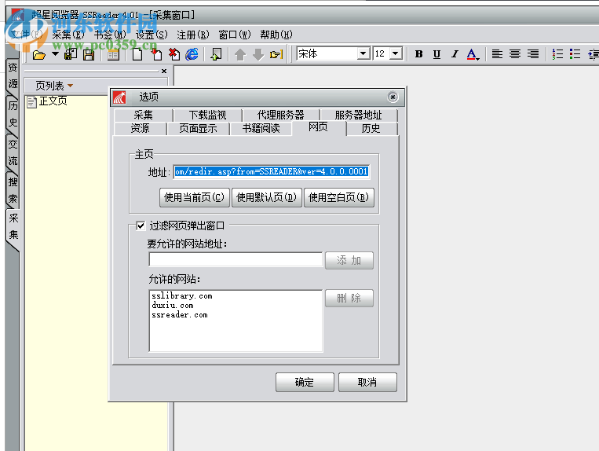Open the 帮助(H) menu
The width and height of the screenshot is (599, 451).
[x=276, y=35]
